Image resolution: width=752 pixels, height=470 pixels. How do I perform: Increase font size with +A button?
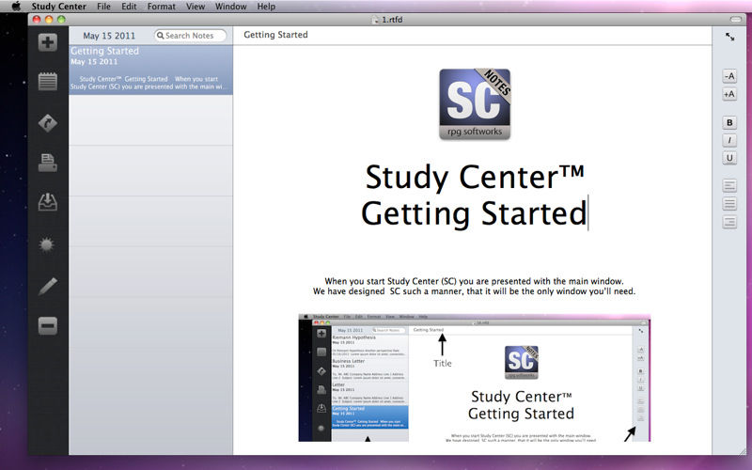(729, 94)
